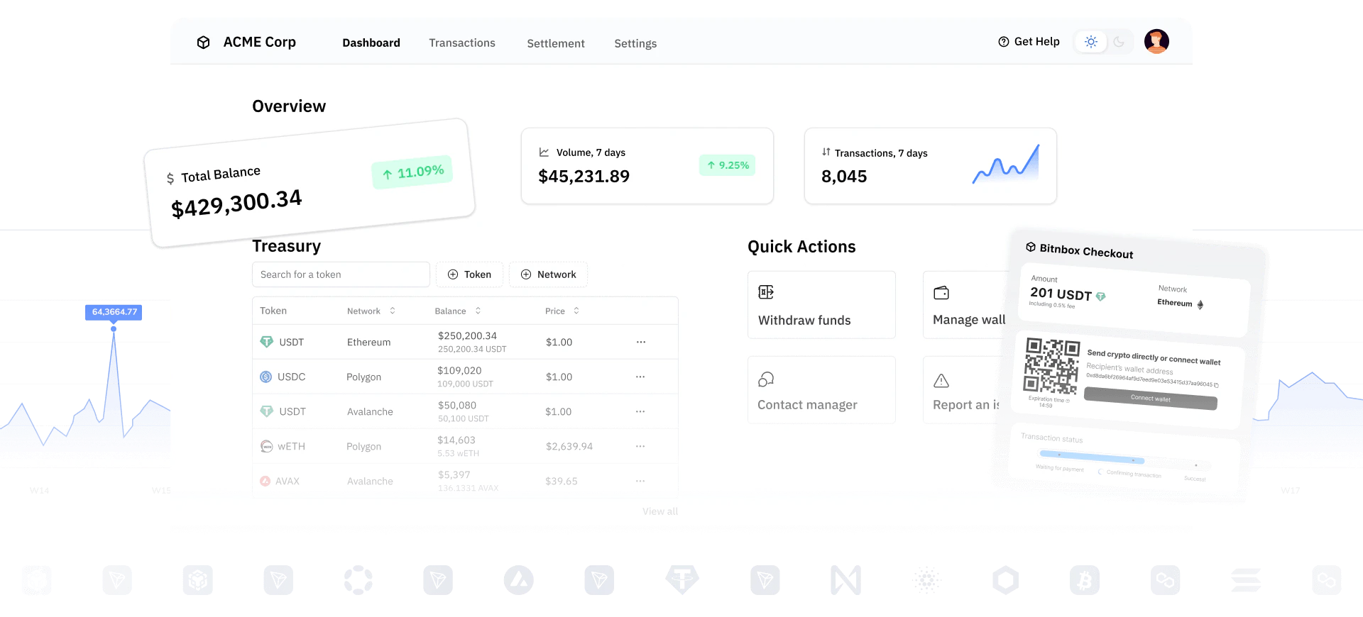
Task: Click the checkout QR code
Action: pos(1051,366)
